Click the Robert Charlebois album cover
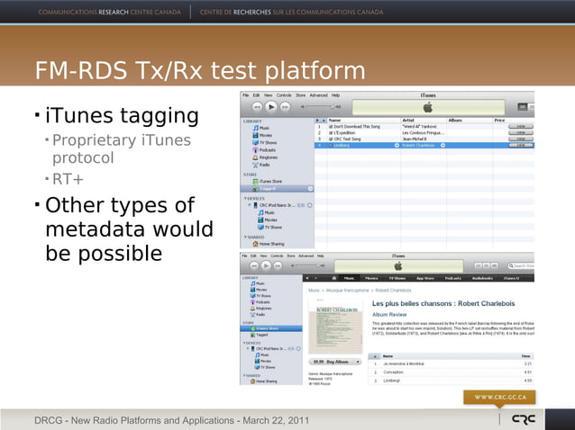The width and height of the screenshot is (575, 430). 337,328
